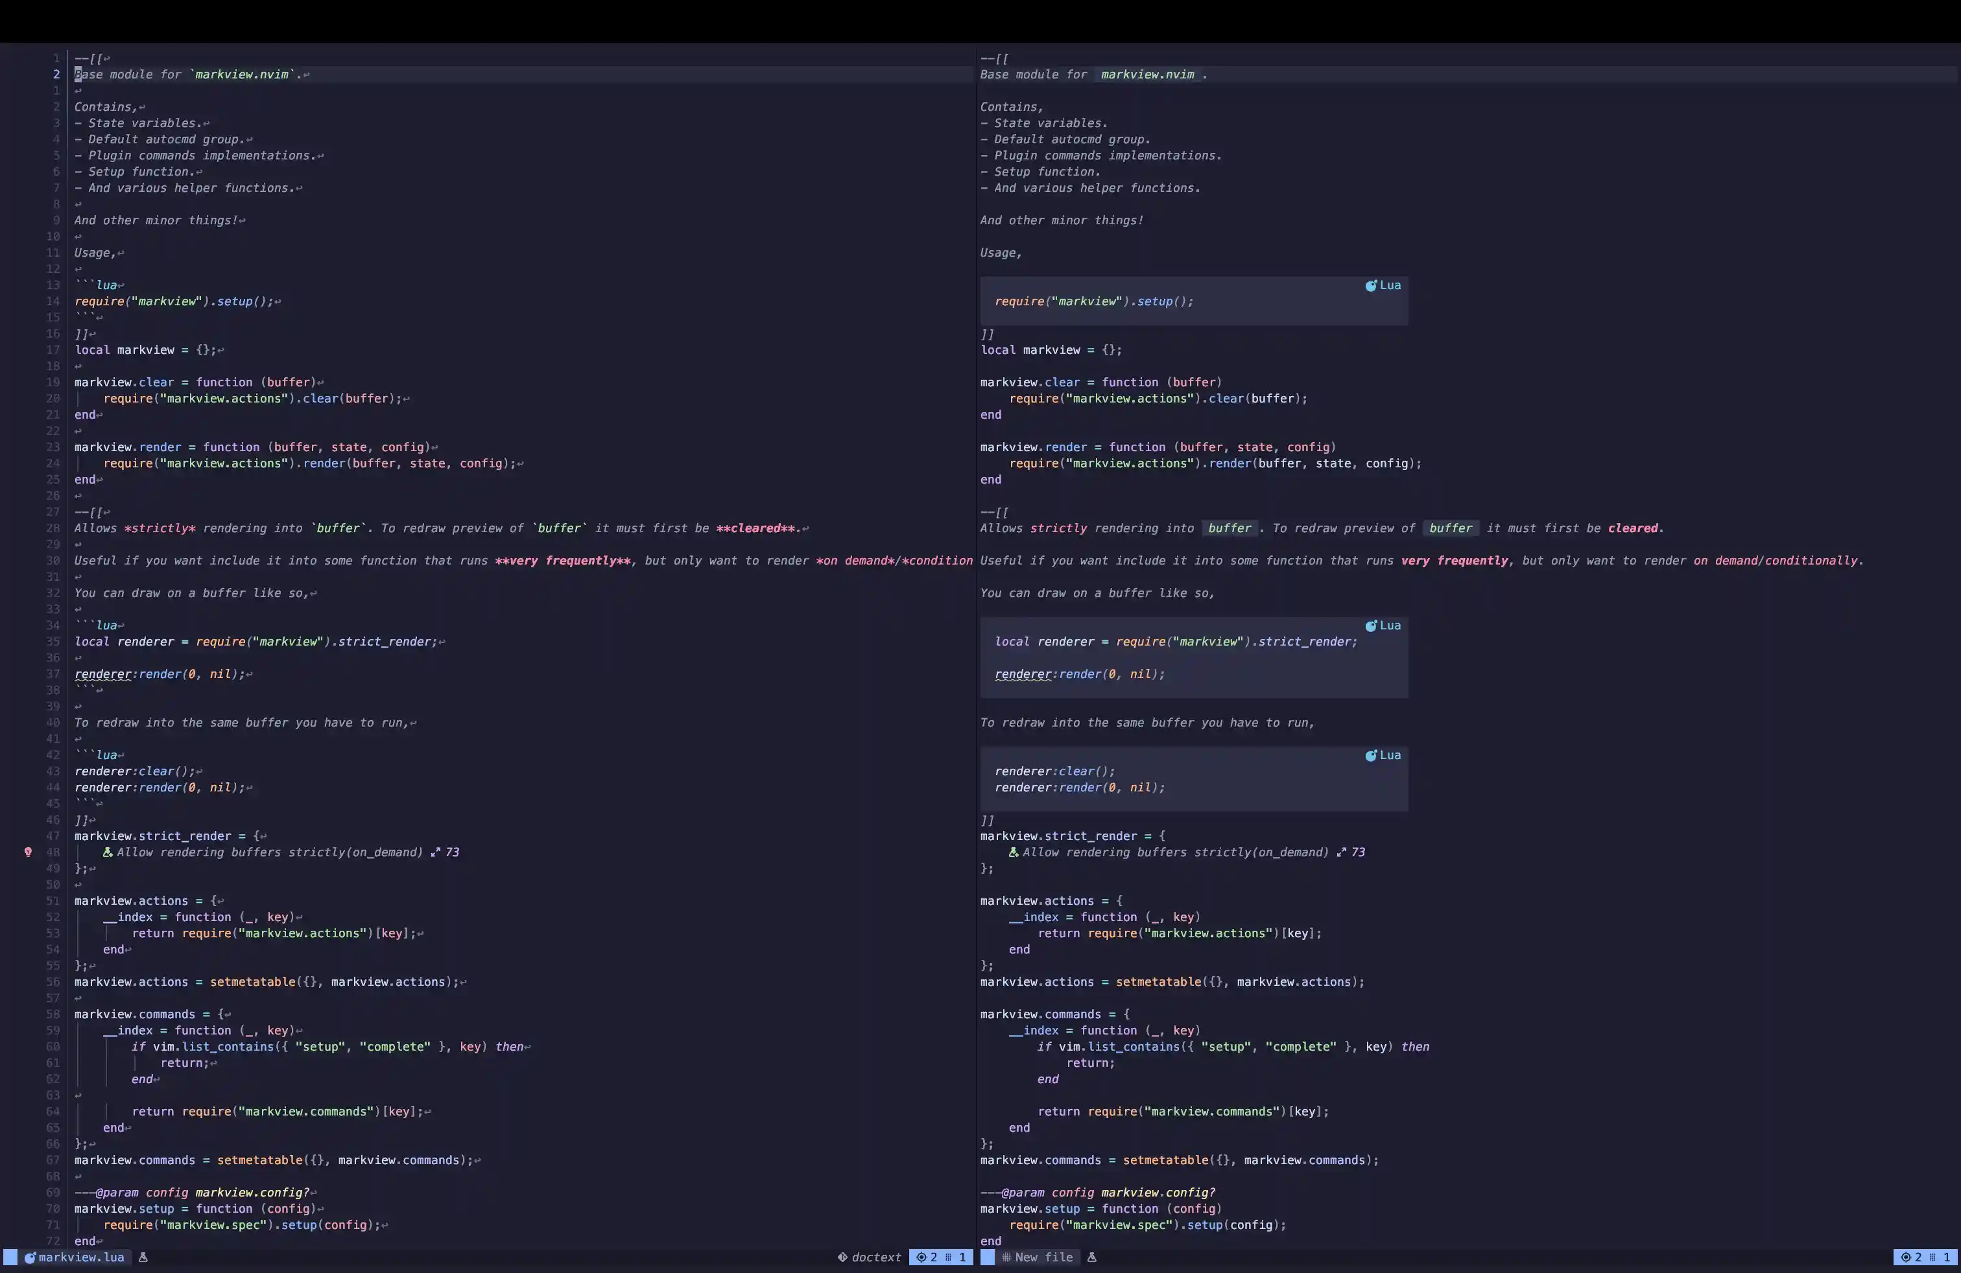
Task: Click the flask icon after New file
Action: [1092, 1257]
